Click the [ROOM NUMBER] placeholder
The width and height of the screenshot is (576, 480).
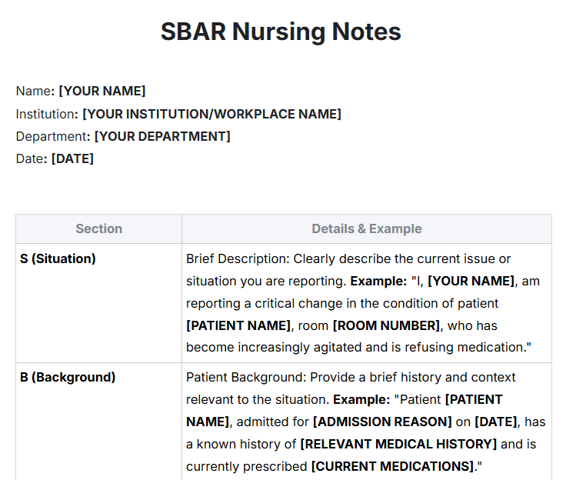pos(387,325)
